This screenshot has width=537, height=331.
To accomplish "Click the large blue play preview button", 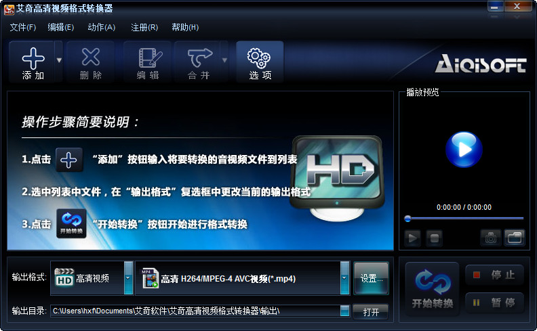I will (464, 150).
